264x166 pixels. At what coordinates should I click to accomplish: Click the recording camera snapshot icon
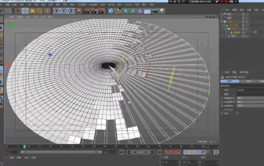(x=231, y=2)
